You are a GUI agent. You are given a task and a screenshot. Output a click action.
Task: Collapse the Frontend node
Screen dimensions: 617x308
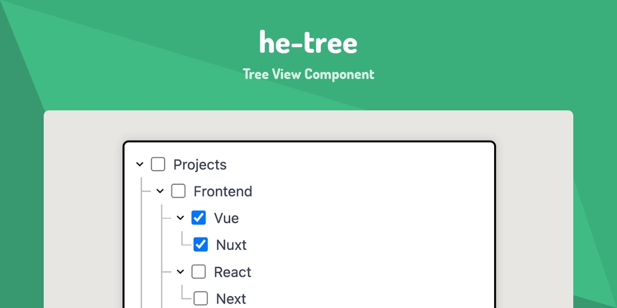pyautogui.click(x=161, y=191)
